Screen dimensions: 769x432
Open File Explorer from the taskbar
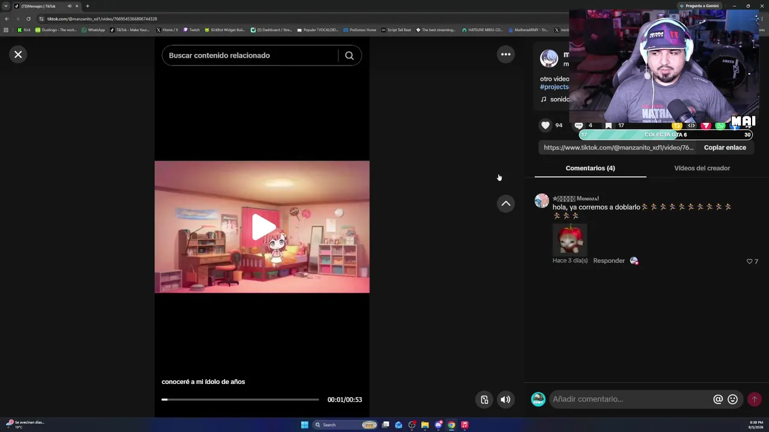(x=425, y=425)
